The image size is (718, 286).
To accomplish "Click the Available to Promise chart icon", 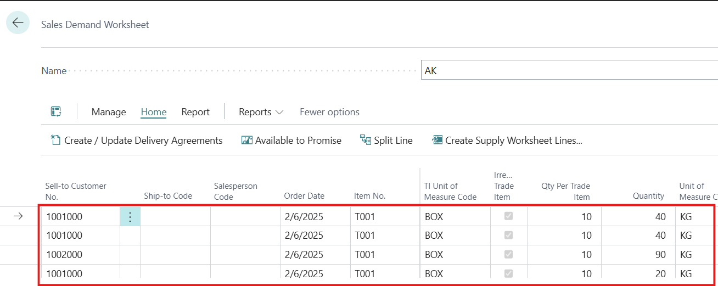I will 247,141.
